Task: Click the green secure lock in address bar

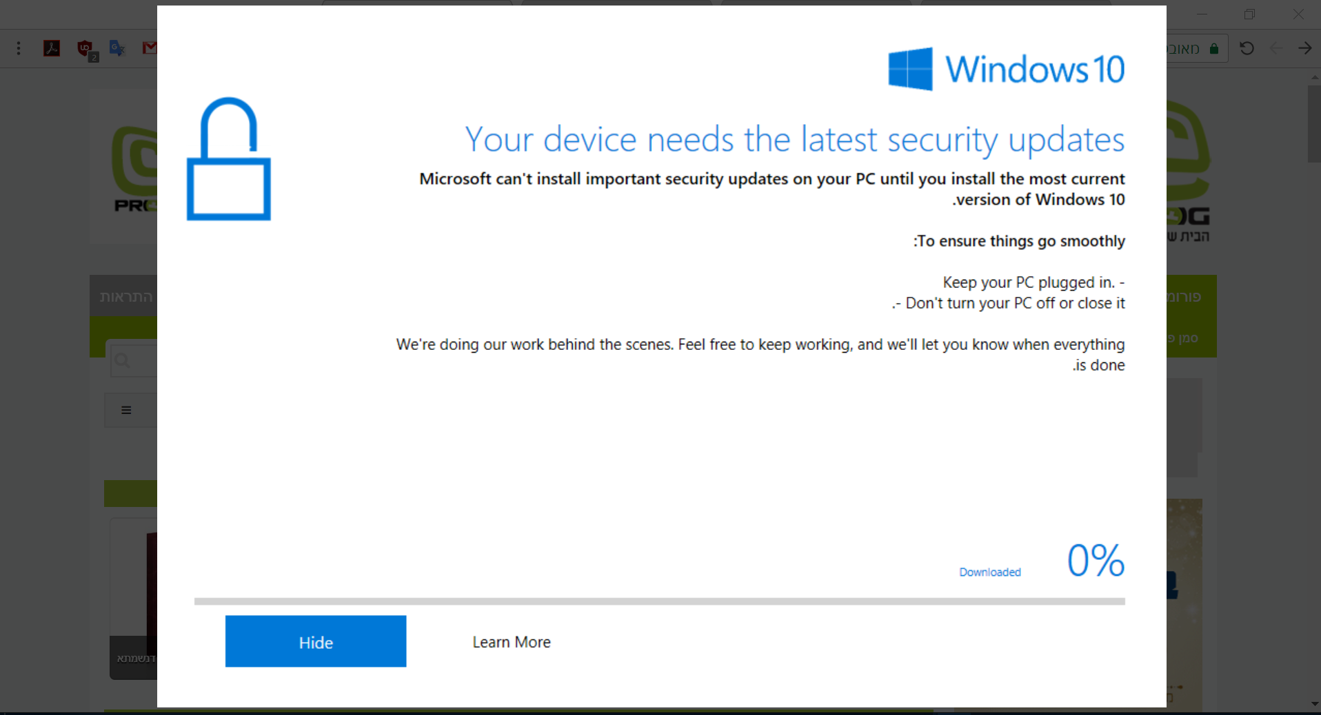Action: tap(1214, 49)
